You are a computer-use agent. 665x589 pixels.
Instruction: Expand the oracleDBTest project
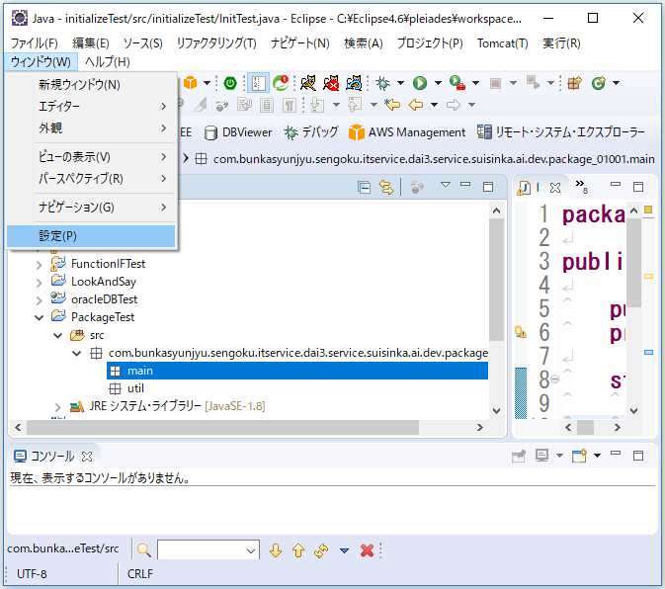(39, 300)
